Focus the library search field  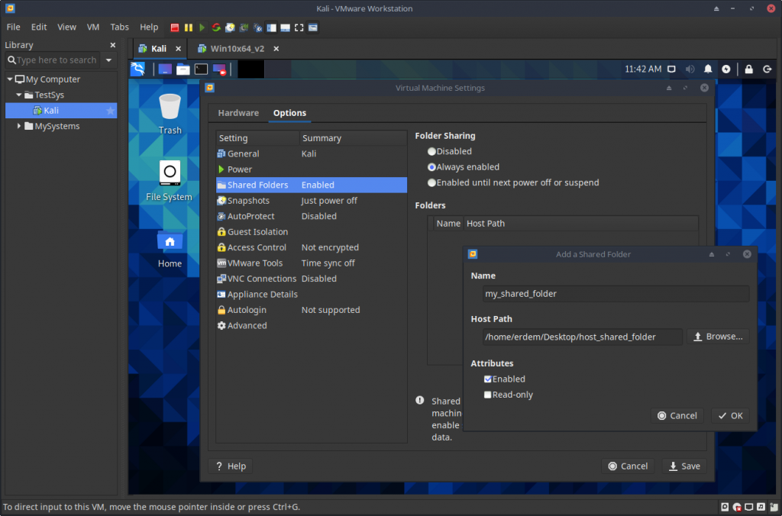(x=52, y=60)
